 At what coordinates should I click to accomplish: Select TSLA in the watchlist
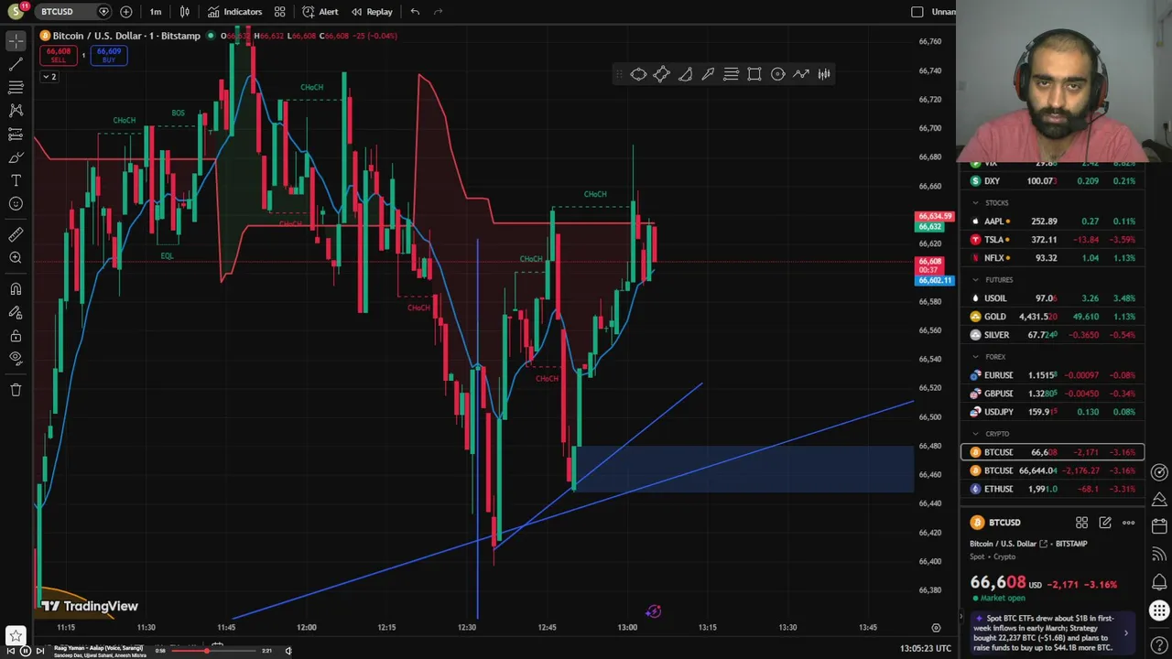click(x=1052, y=240)
